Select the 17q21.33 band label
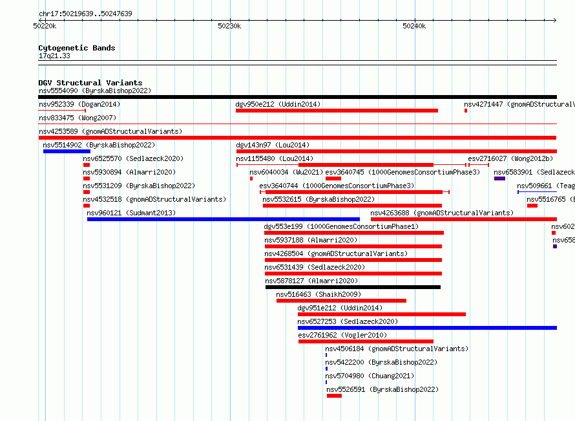Screen dimensions: 575x421 (x=54, y=56)
